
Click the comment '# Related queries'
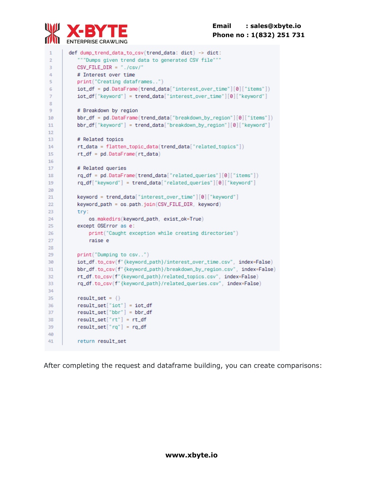pos(102,168)
